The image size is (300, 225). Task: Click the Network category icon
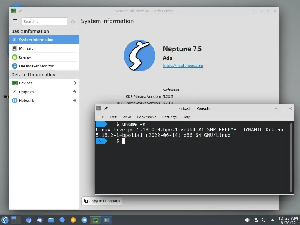(x=15, y=100)
